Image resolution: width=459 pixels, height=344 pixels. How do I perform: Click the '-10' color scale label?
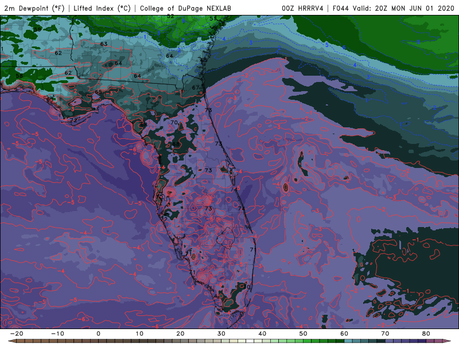[57, 334]
